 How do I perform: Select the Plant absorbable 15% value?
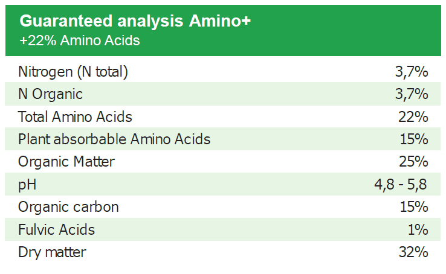point(414,139)
